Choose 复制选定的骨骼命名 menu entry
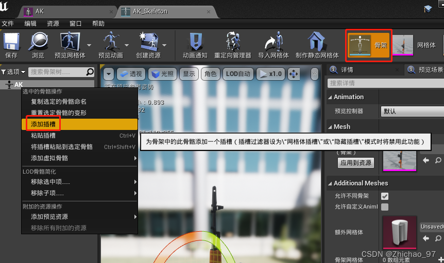Screen dimensions: 444x263 [79, 102]
